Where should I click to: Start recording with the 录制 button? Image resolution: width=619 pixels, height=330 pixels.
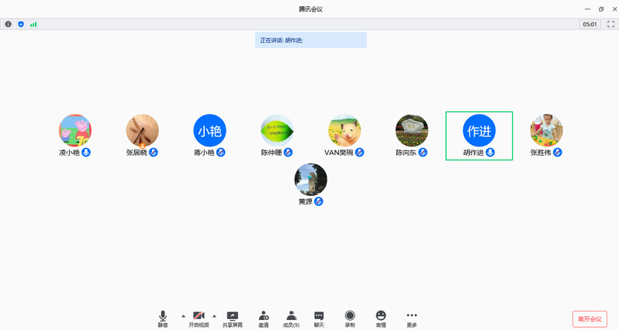[350, 318]
